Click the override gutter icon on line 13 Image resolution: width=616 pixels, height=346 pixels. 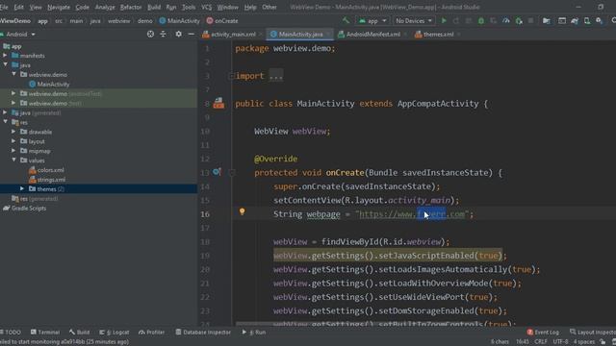point(217,172)
